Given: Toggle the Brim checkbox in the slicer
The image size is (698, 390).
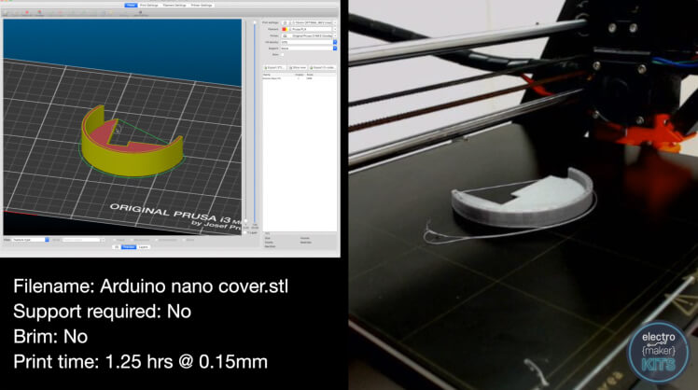Looking at the screenshot, I should (282, 54).
